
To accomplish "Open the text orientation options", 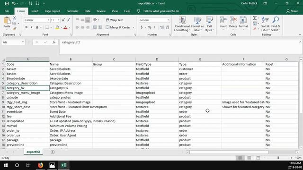I will pos(96,20).
